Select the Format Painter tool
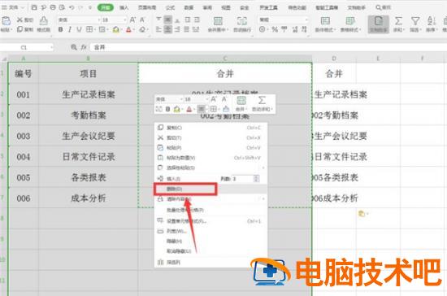This screenshot has width=447, height=296. click(43, 24)
